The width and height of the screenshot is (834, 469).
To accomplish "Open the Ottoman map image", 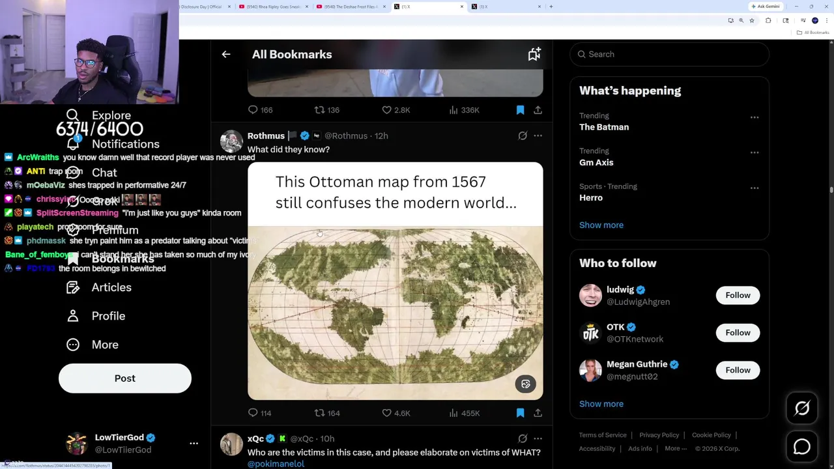I will 395,281.
